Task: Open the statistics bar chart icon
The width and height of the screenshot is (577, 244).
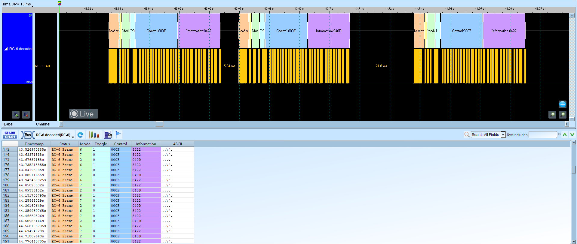Action: 94,135
